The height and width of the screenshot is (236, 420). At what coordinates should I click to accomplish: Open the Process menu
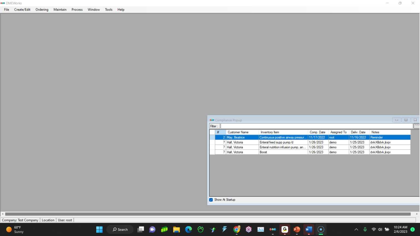[x=77, y=10]
